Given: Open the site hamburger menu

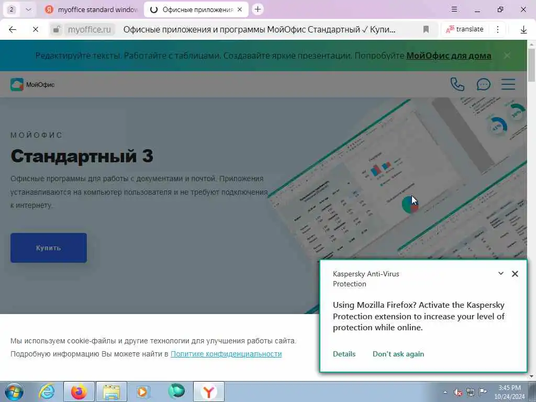Looking at the screenshot, I should [508, 84].
